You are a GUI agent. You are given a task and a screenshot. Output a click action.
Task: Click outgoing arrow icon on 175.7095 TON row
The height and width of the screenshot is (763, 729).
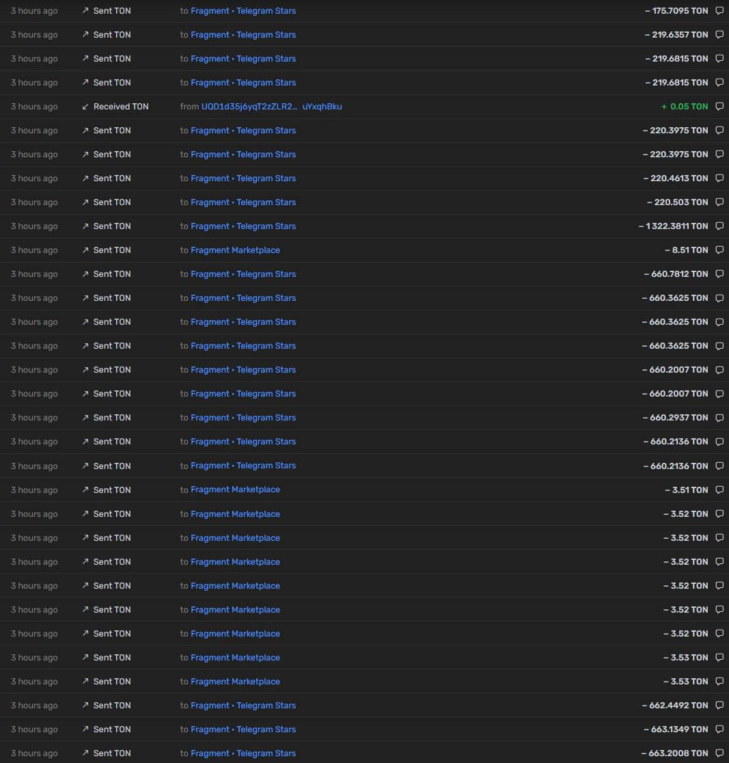(85, 10)
